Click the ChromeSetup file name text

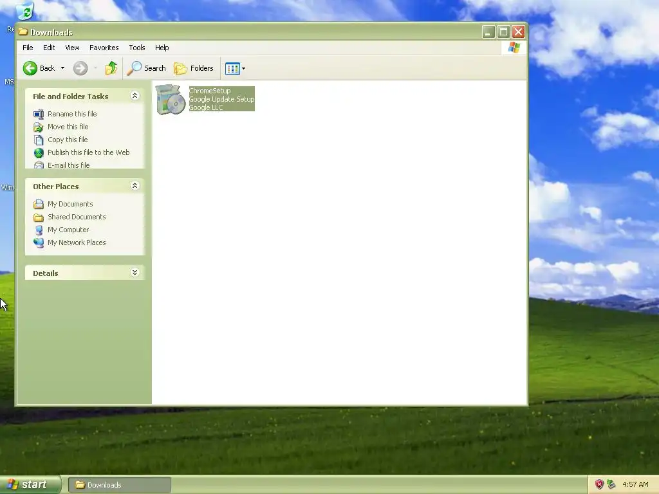[210, 91]
